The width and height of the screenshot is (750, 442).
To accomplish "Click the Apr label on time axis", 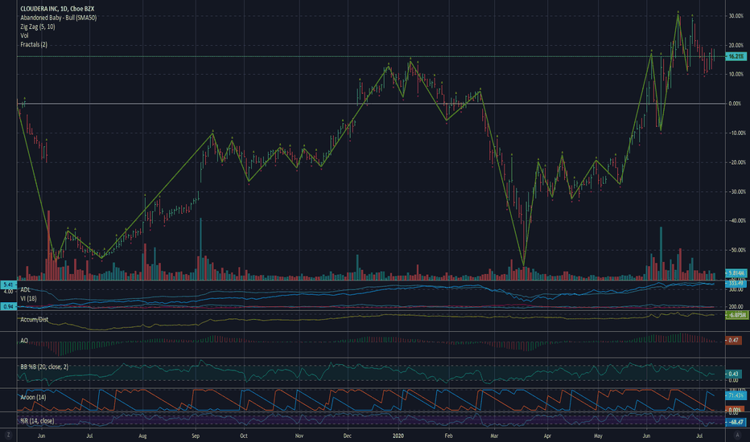I will click(x=547, y=436).
